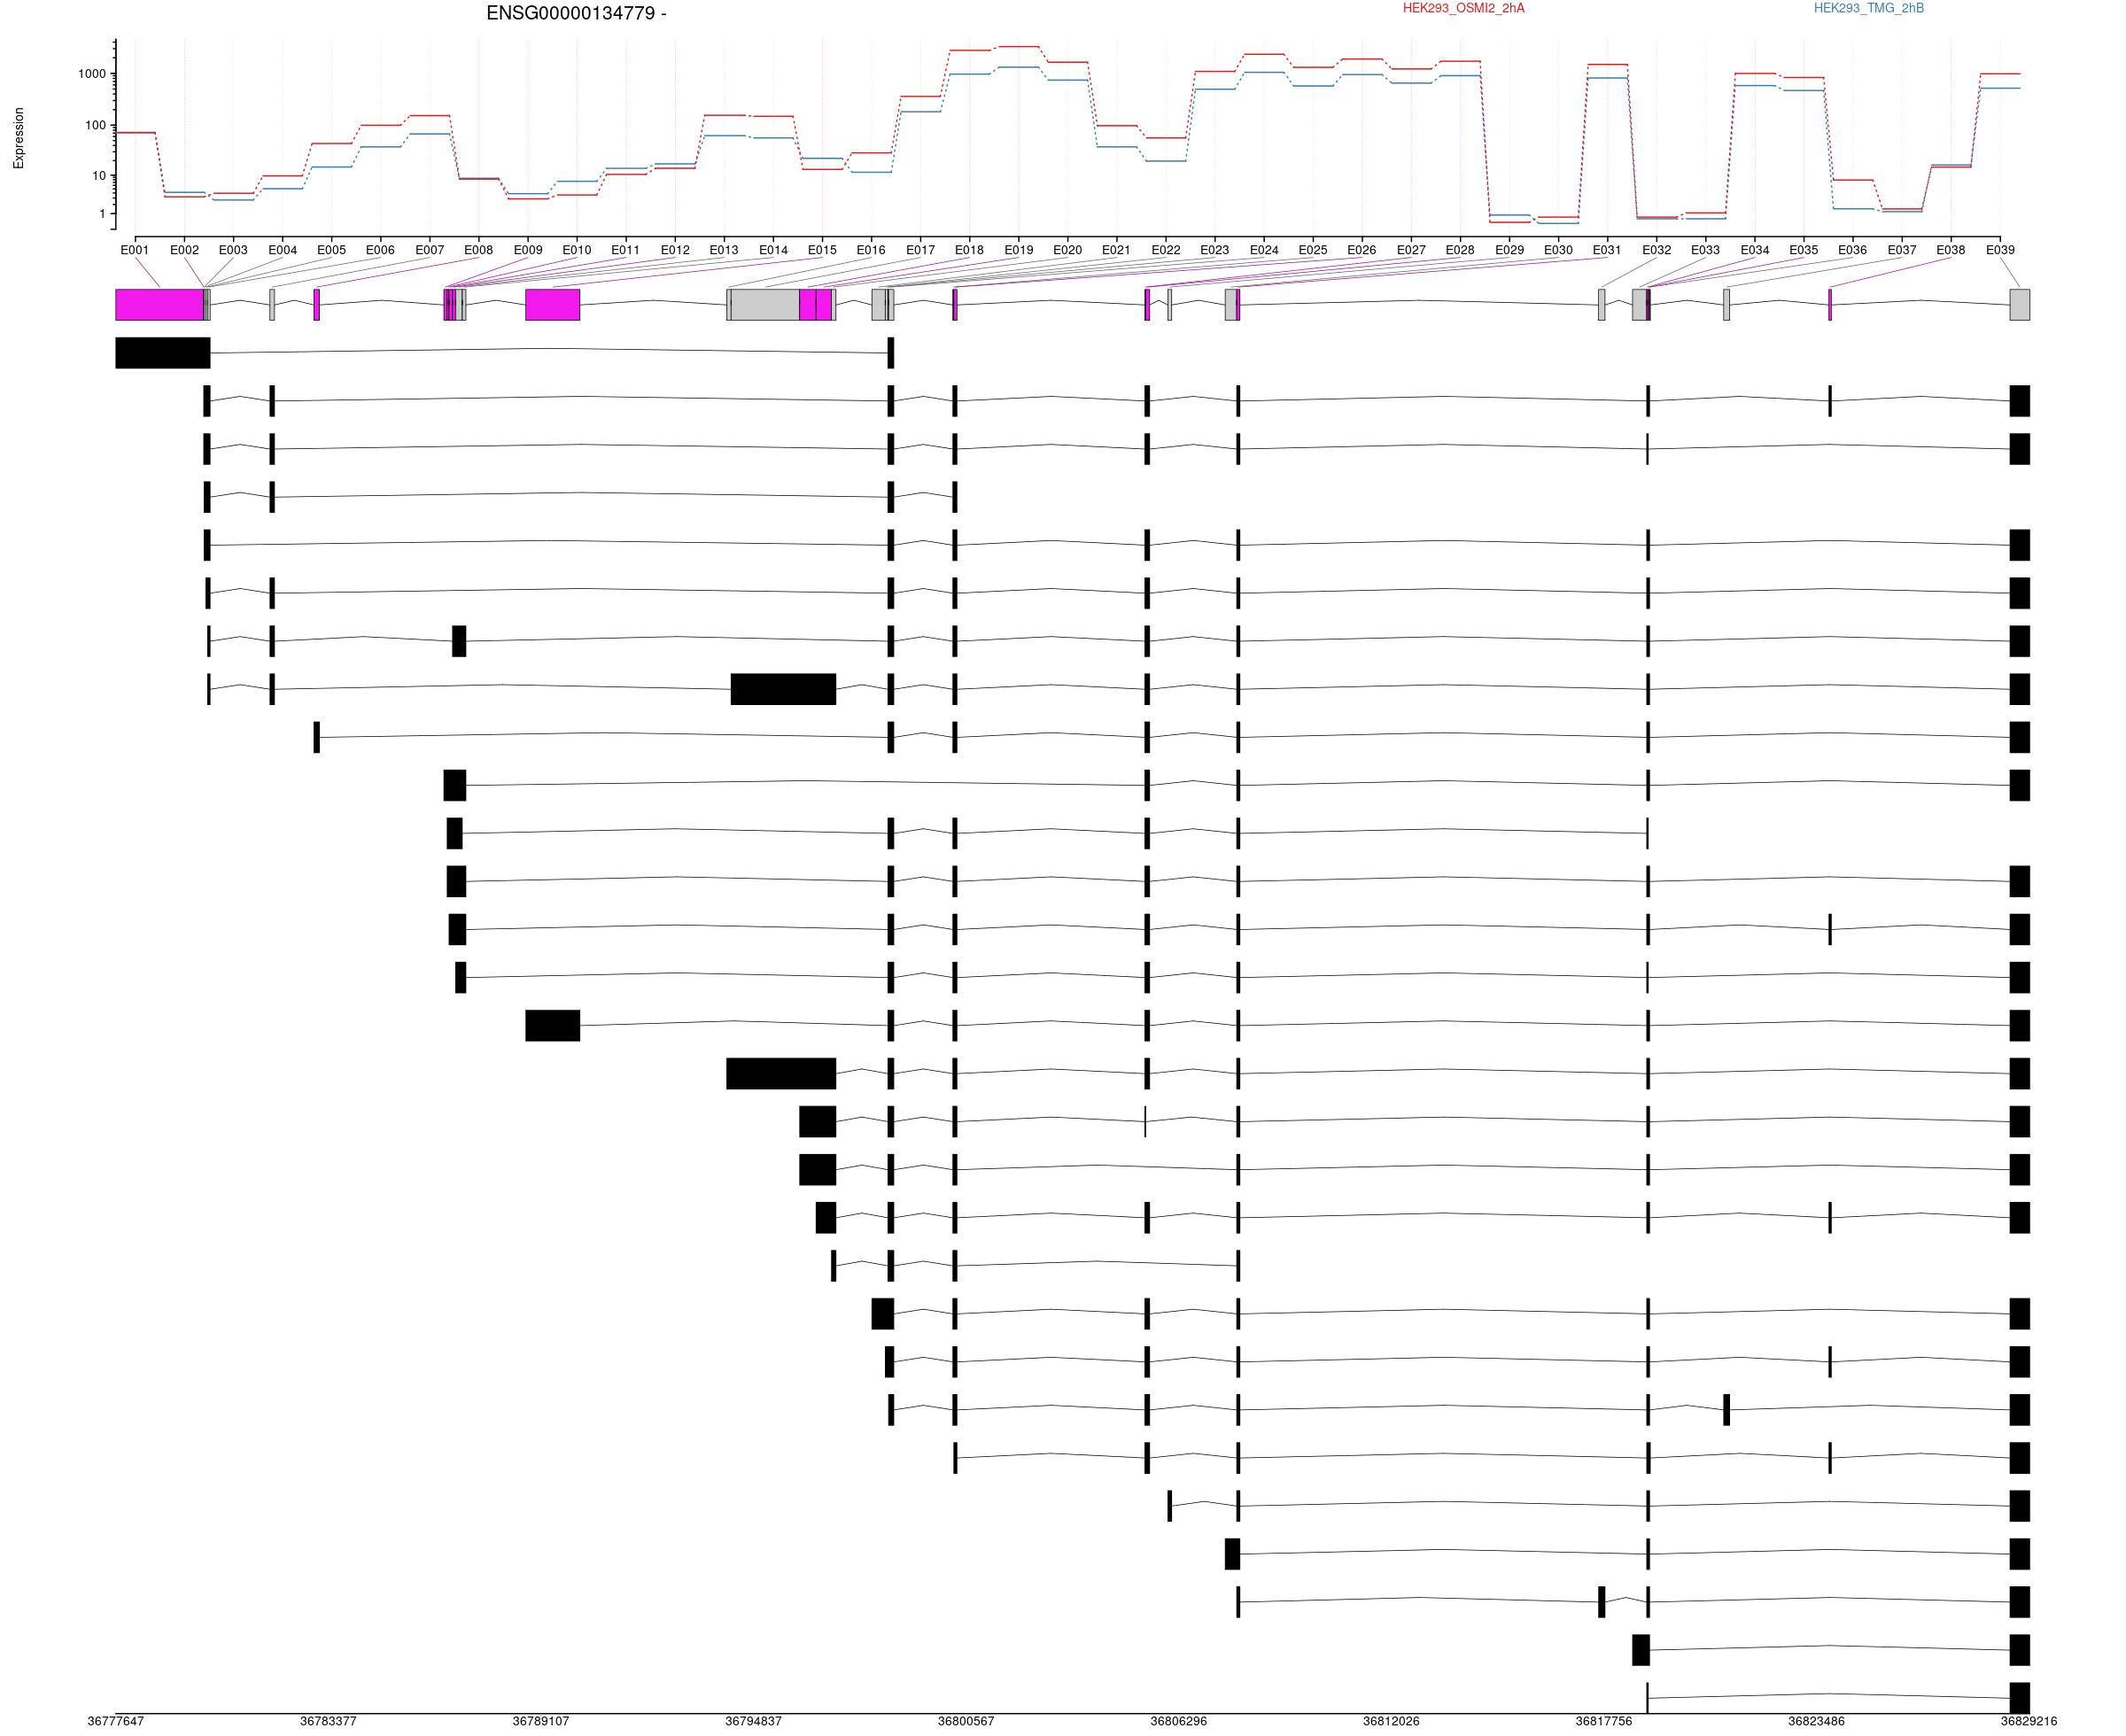Click genomic coordinate 36812026
2126x1736 pixels.
pyautogui.click(x=1391, y=1722)
